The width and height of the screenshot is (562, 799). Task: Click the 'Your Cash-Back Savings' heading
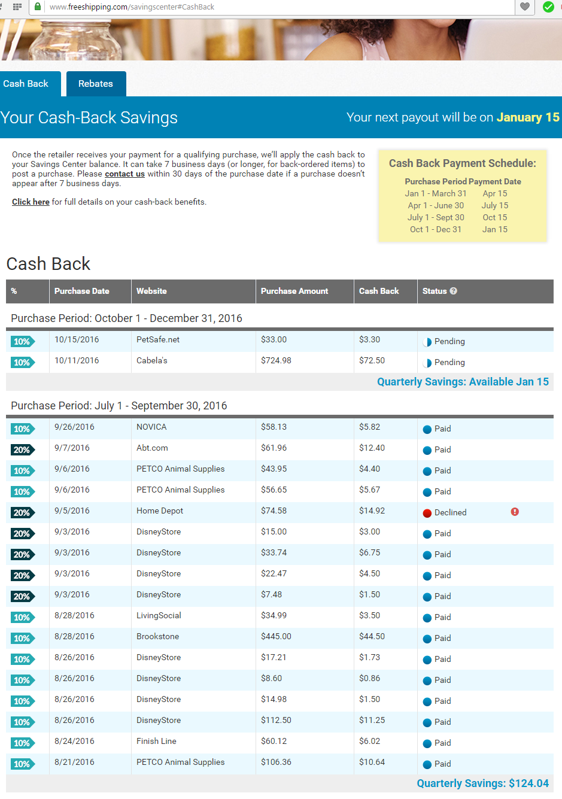click(x=89, y=117)
